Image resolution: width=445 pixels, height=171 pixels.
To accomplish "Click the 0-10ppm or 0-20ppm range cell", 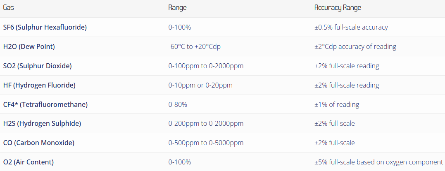I will (x=200, y=85).
